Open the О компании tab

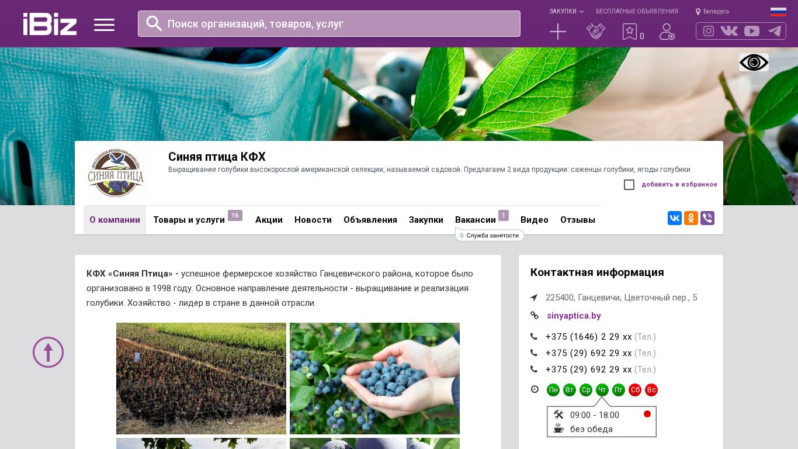[x=115, y=220]
